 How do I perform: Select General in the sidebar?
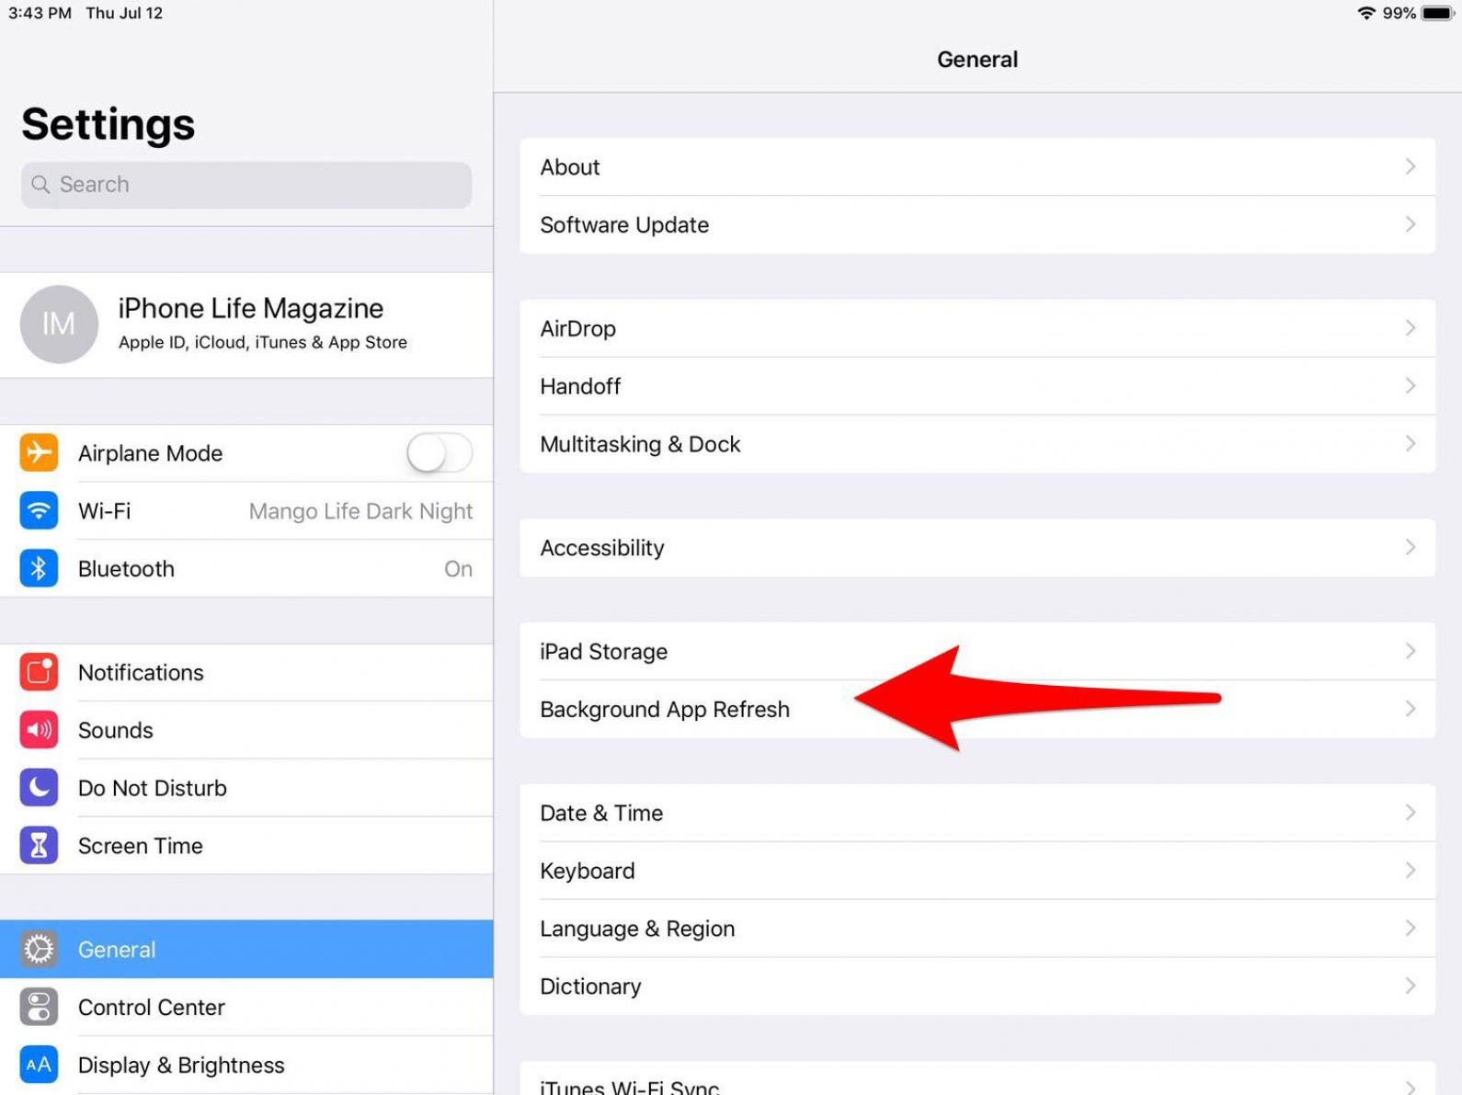(246, 949)
